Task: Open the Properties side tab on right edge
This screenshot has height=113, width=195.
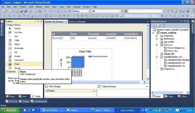Action: (x=193, y=27)
